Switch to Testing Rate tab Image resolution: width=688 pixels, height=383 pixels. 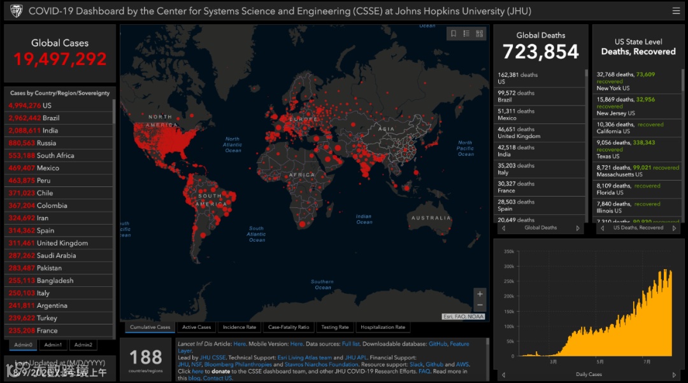point(335,328)
